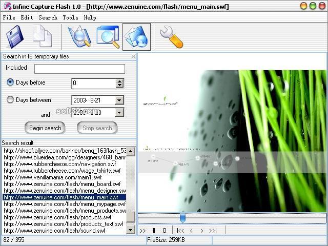The width and height of the screenshot is (328, 246).
Task: Select the Days before radio button
Action: (10, 82)
